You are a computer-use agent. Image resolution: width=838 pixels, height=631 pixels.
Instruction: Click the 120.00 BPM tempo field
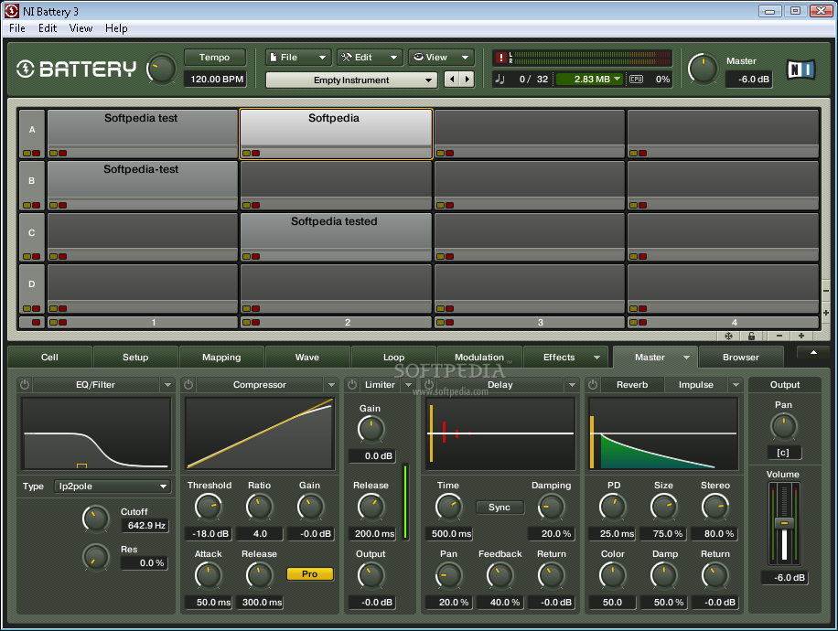215,79
